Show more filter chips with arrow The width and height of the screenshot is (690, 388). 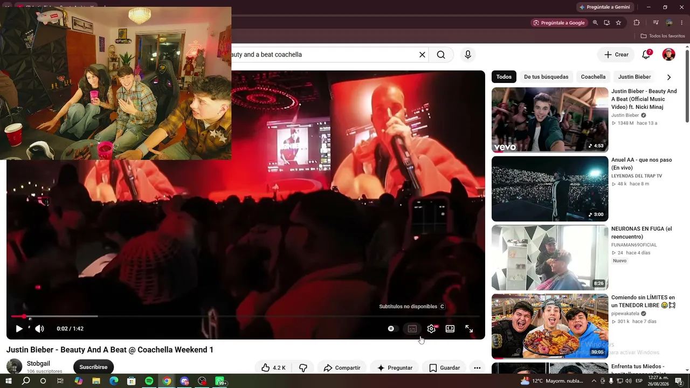point(669,77)
